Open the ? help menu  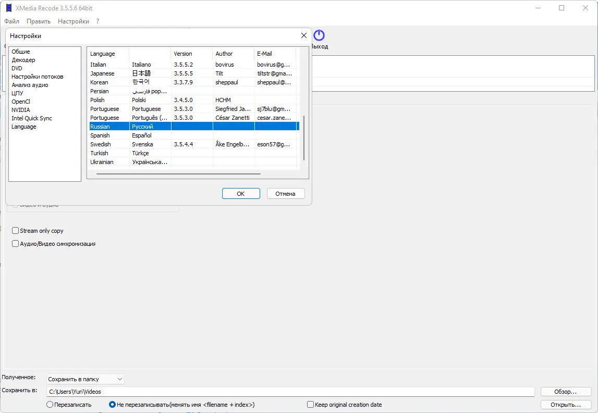[97, 21]
